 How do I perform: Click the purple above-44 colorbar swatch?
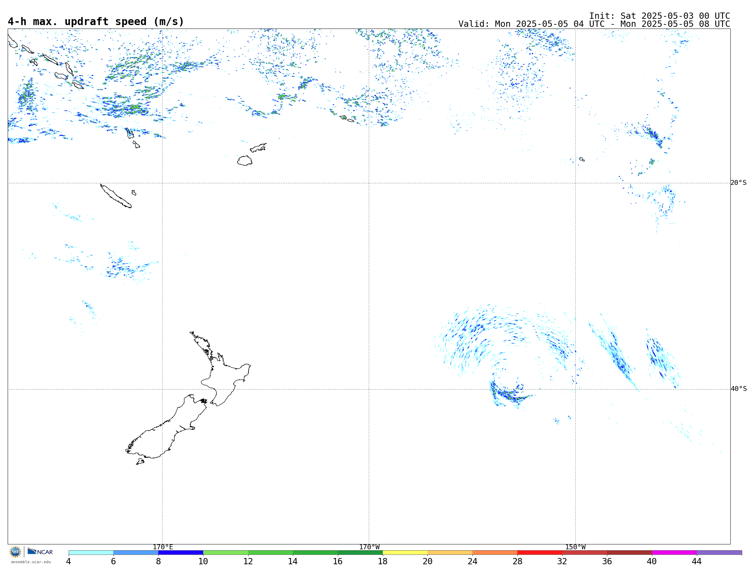[719, 552]
